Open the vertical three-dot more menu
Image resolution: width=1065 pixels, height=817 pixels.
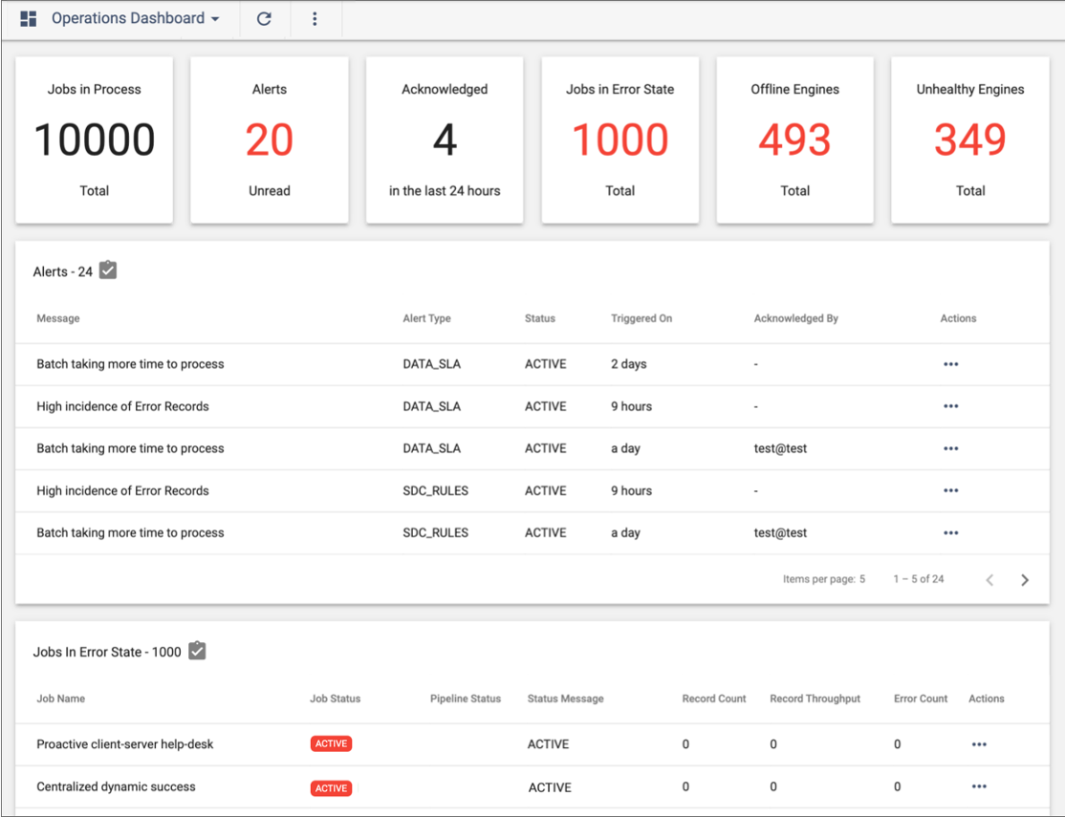pyautogui.click(x=315, y=18)
